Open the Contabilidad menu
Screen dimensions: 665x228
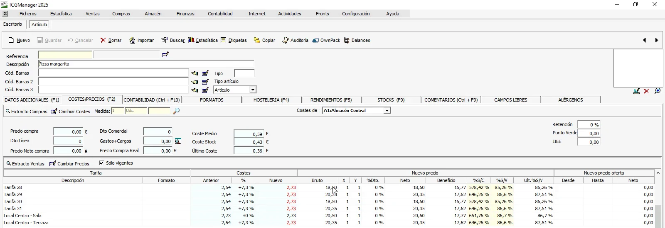point(220,14)
